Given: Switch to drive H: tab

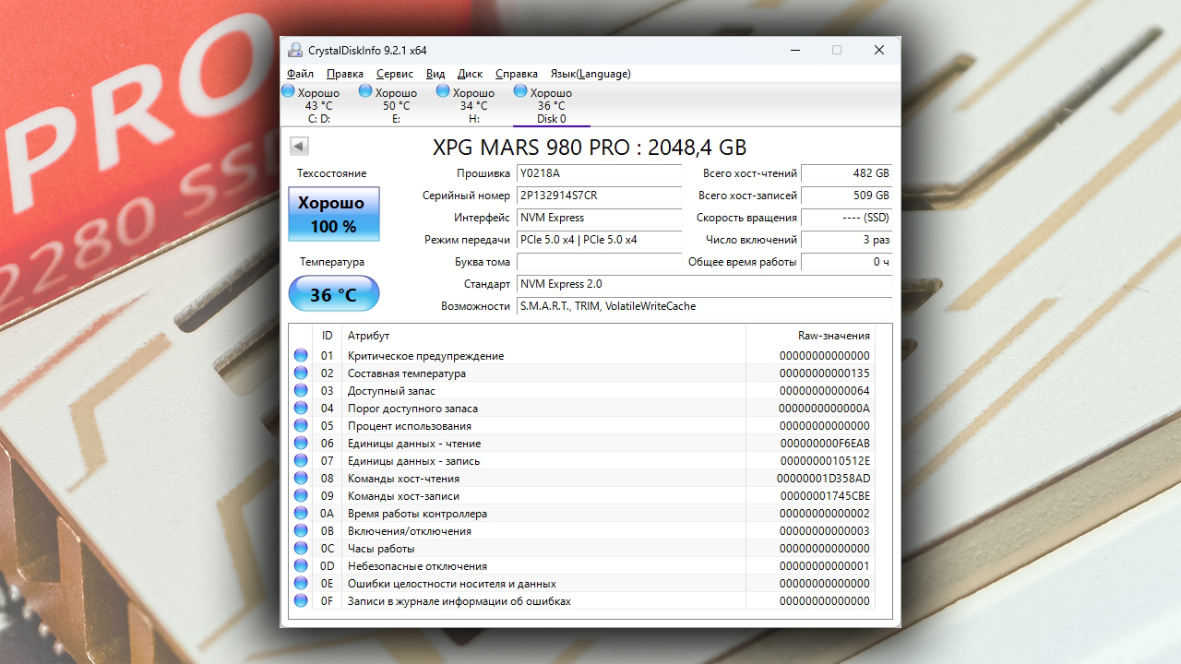Looking at the screenshot, I should (x=473, y=105).
